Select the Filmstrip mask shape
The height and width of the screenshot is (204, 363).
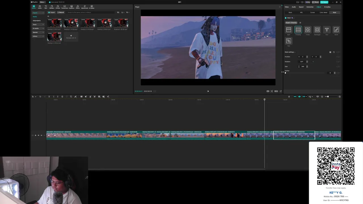pyautogui.click(x=298, y=30)
